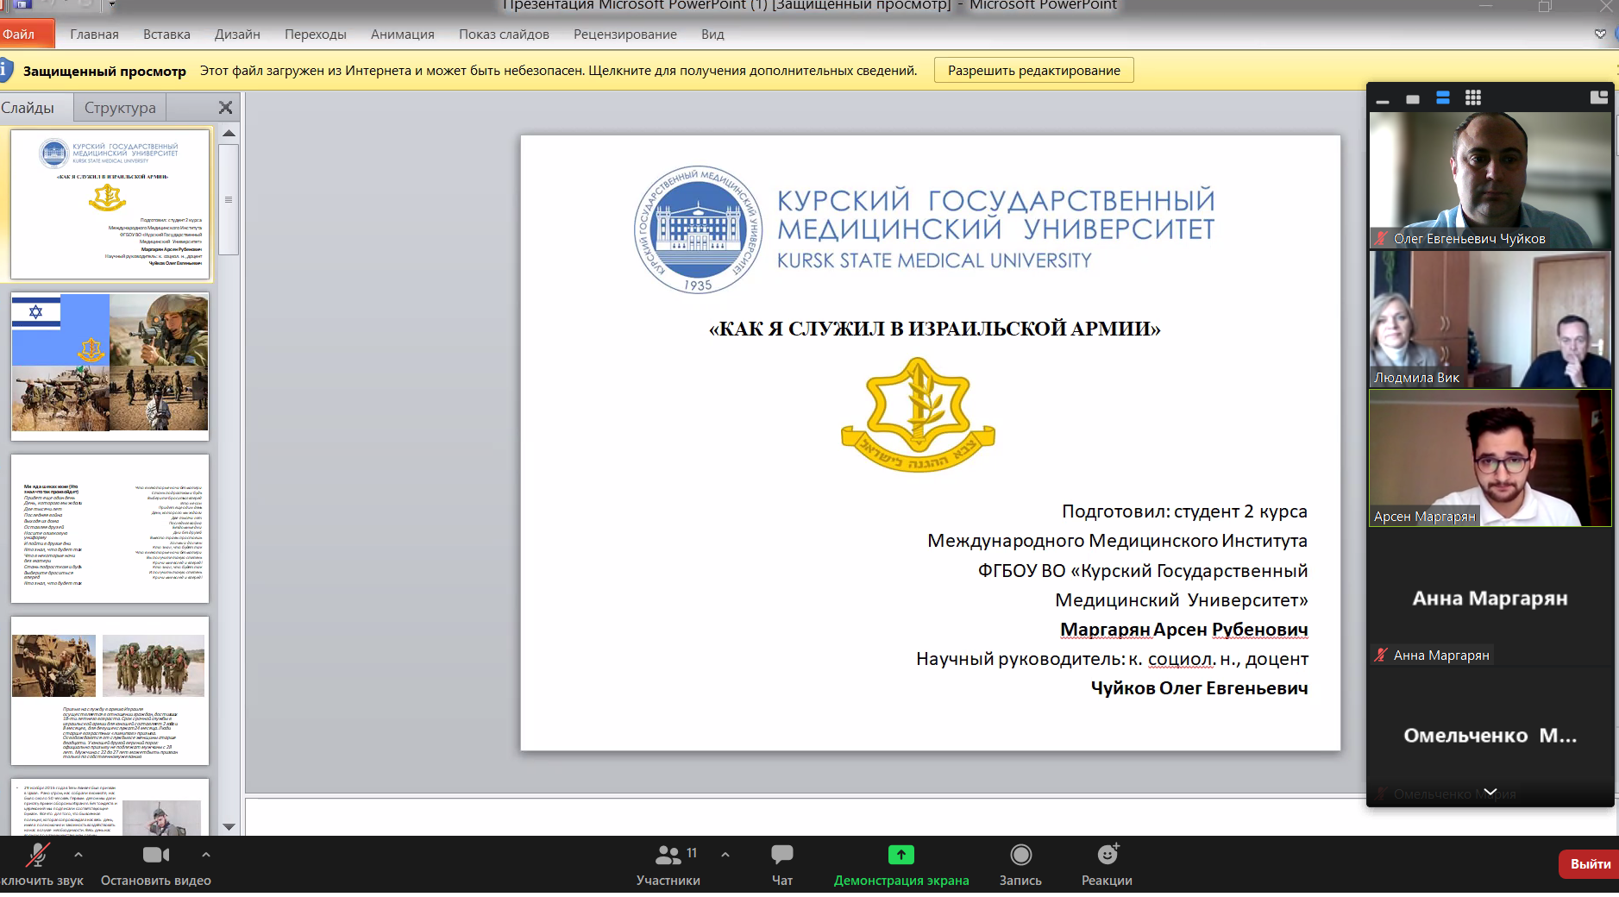Select the stacked thumbnail strip view in Zoom

point(1443,98)
